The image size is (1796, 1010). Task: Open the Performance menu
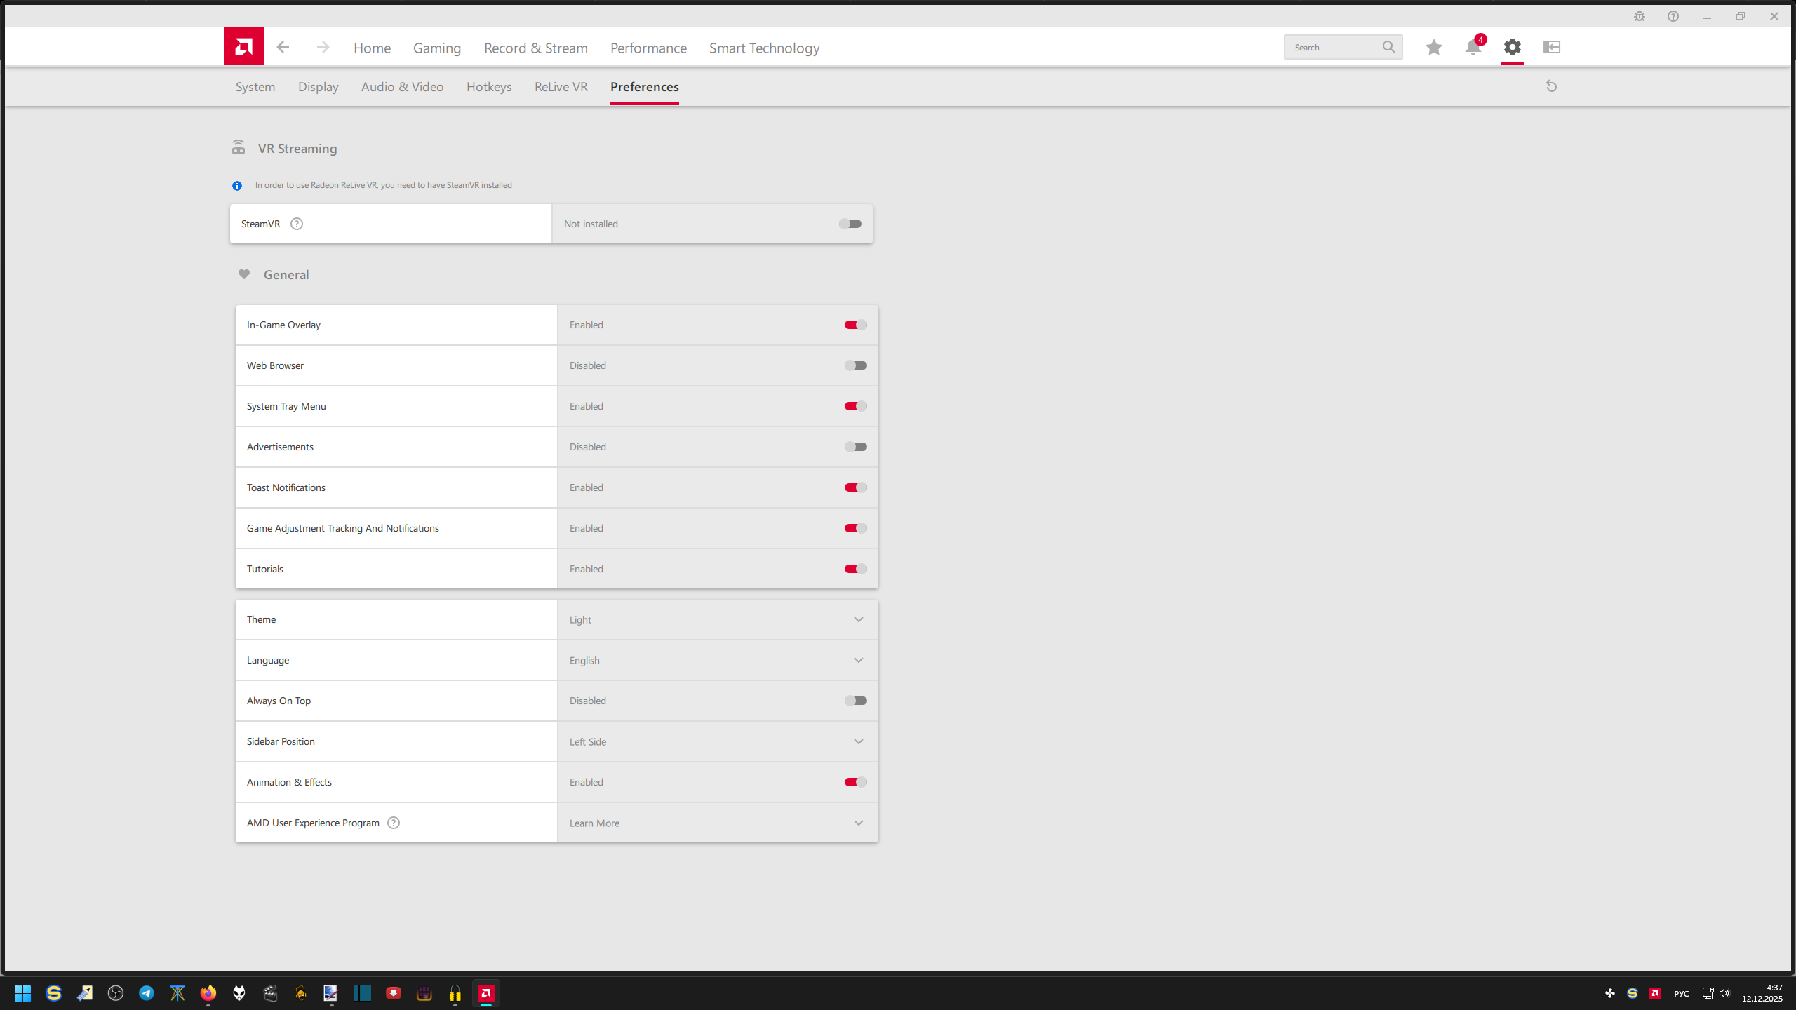pos(648,48)
